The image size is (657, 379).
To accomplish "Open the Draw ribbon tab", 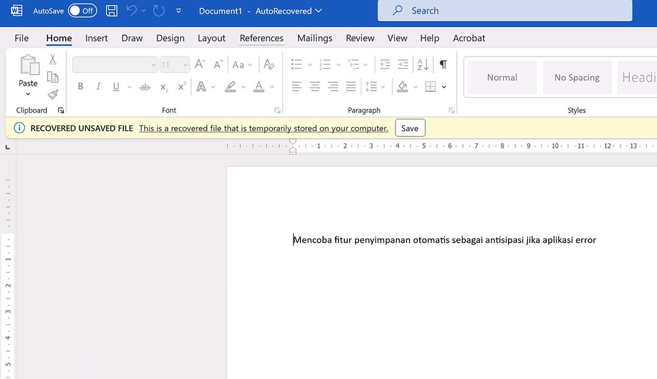I will (x=131, y=38).
